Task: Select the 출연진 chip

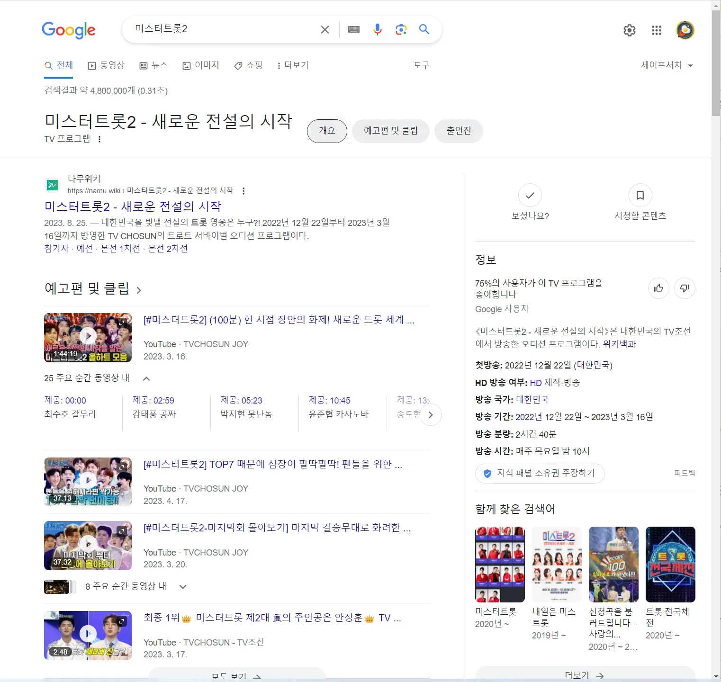Action: tap(459, 131)
